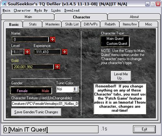The width and height of the screenshot is (162, 136).
Task: Click the red edit icon beside Experience field
Action: (64, 52)
